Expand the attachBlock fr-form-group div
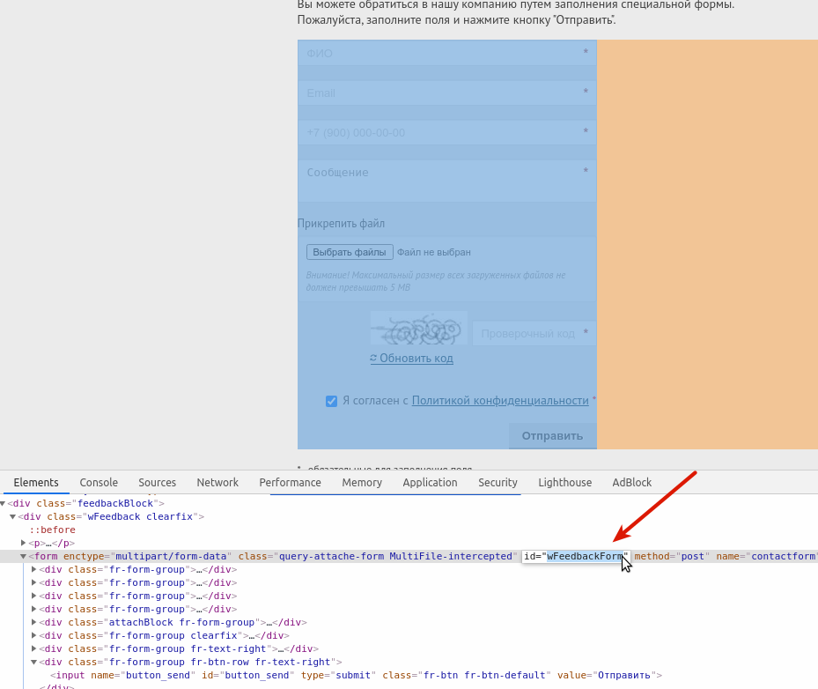The width and height of the screenshot is (818, 689). [34, 622]
